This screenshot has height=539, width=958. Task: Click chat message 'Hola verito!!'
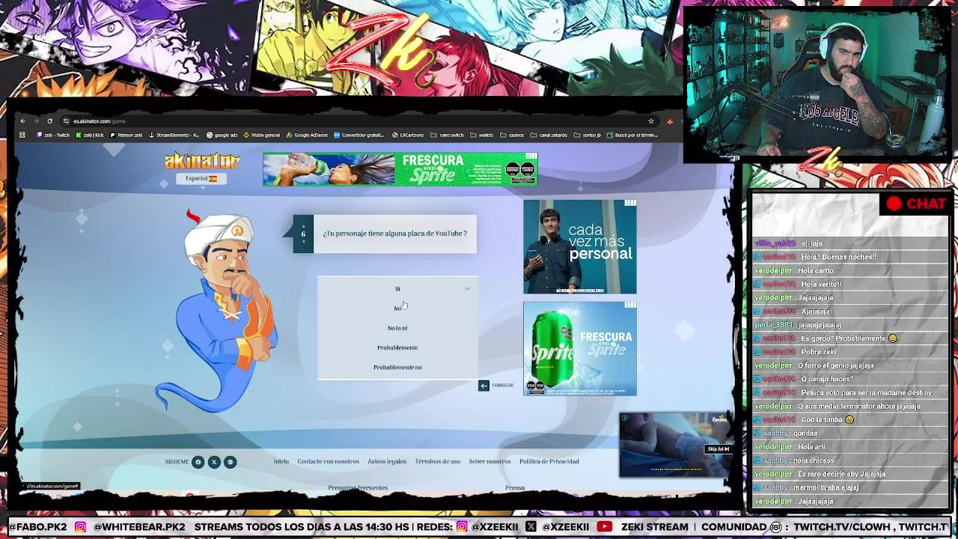coord(820,284)
